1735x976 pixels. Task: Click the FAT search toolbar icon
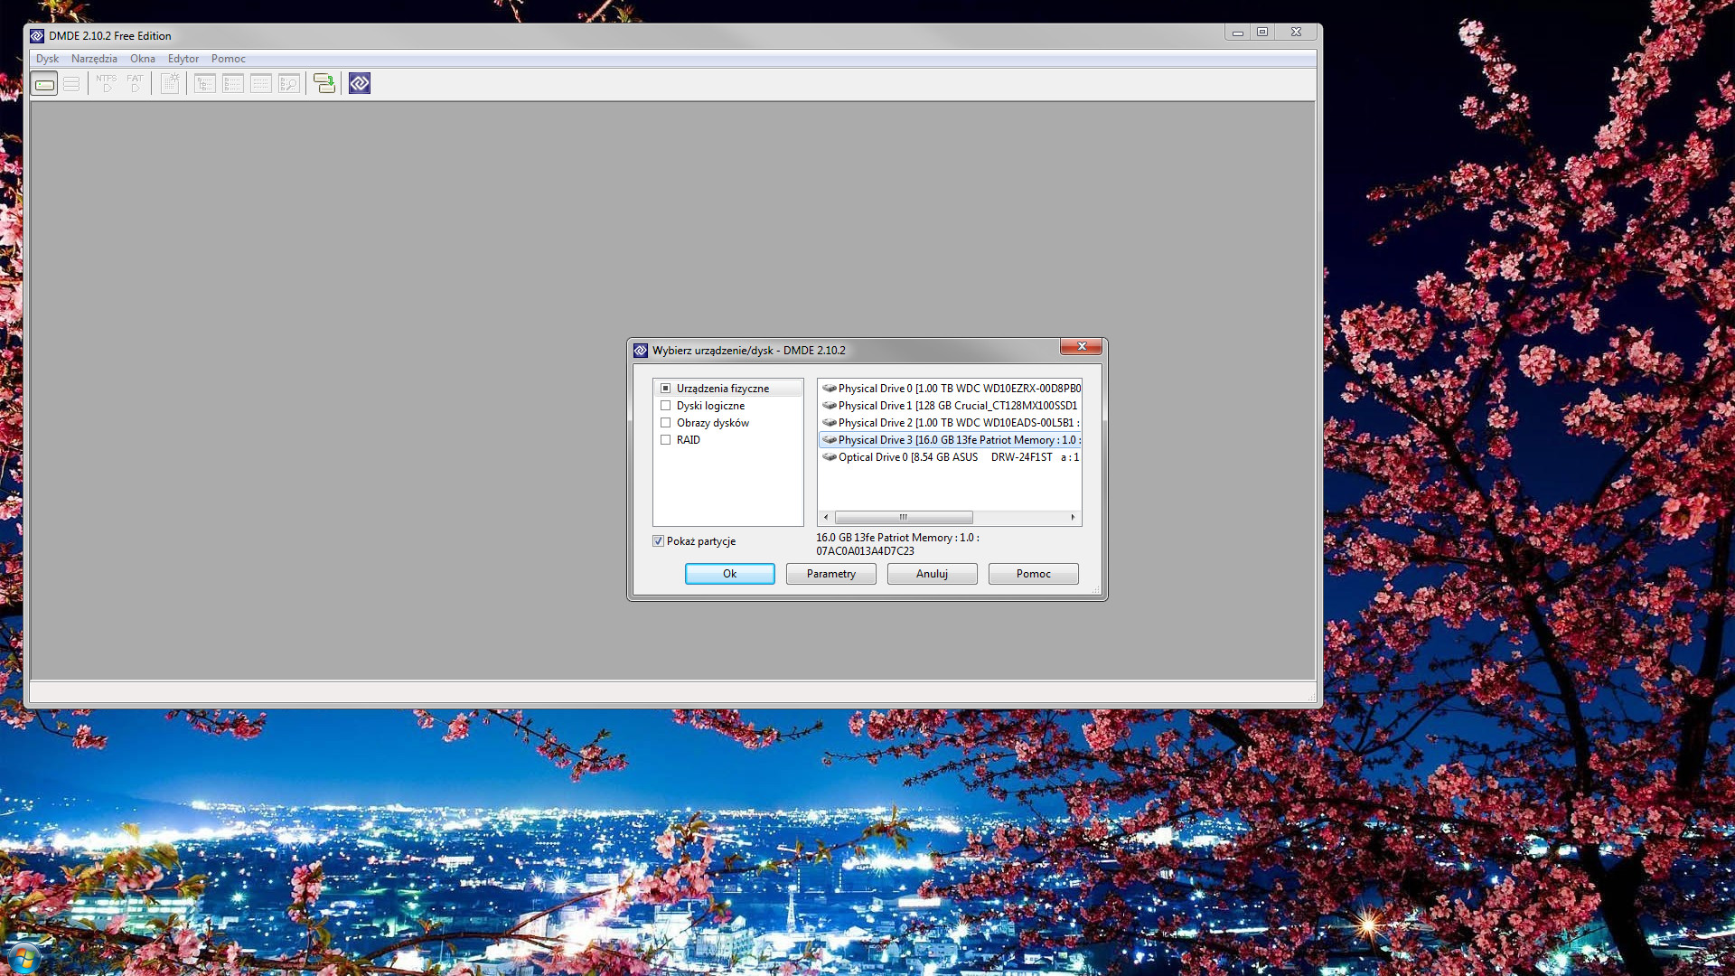click(135, 84)
